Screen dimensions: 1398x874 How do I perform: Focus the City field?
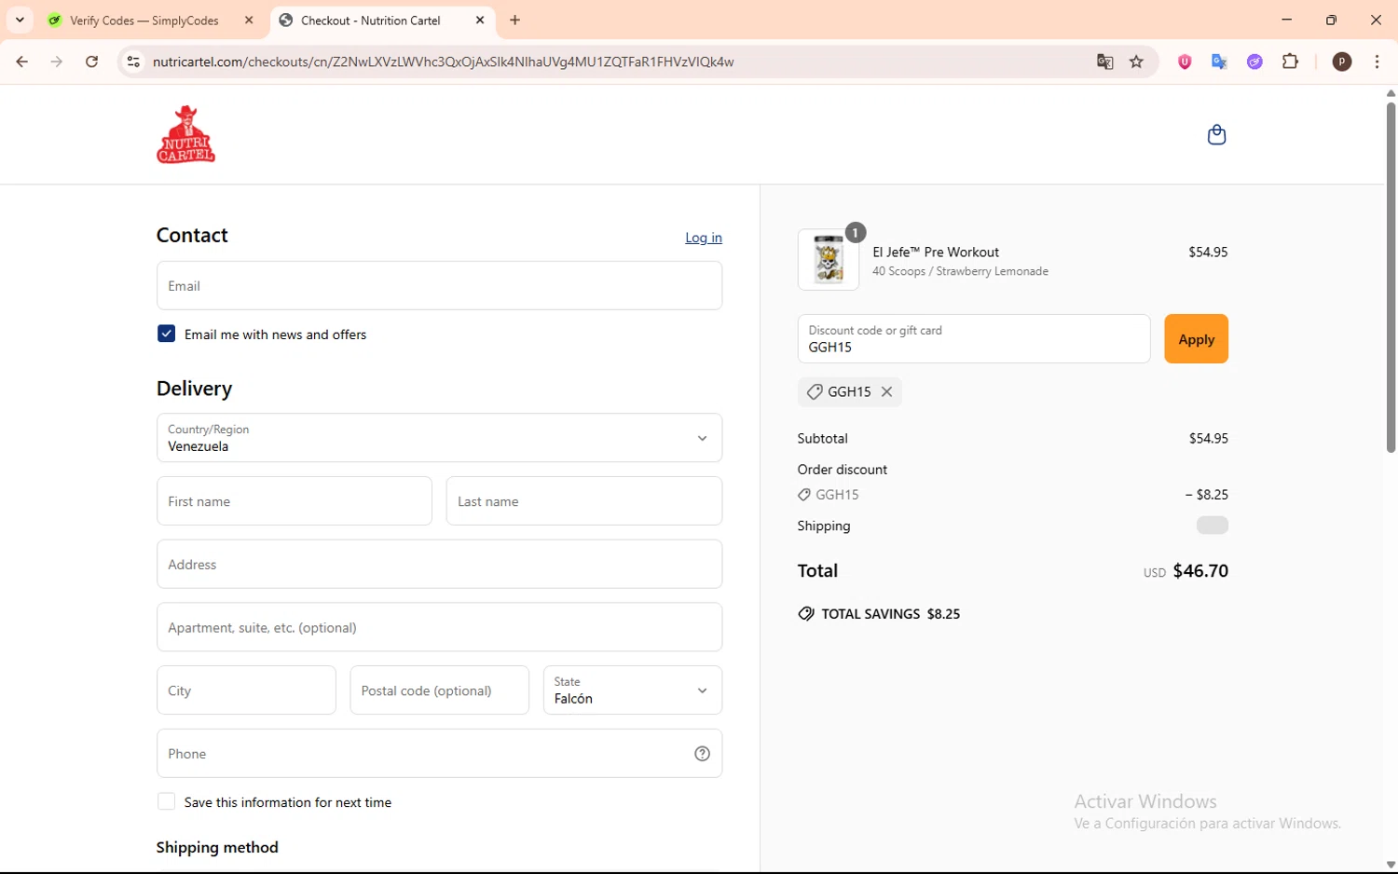pyautogui.click(x=246, y=690)
